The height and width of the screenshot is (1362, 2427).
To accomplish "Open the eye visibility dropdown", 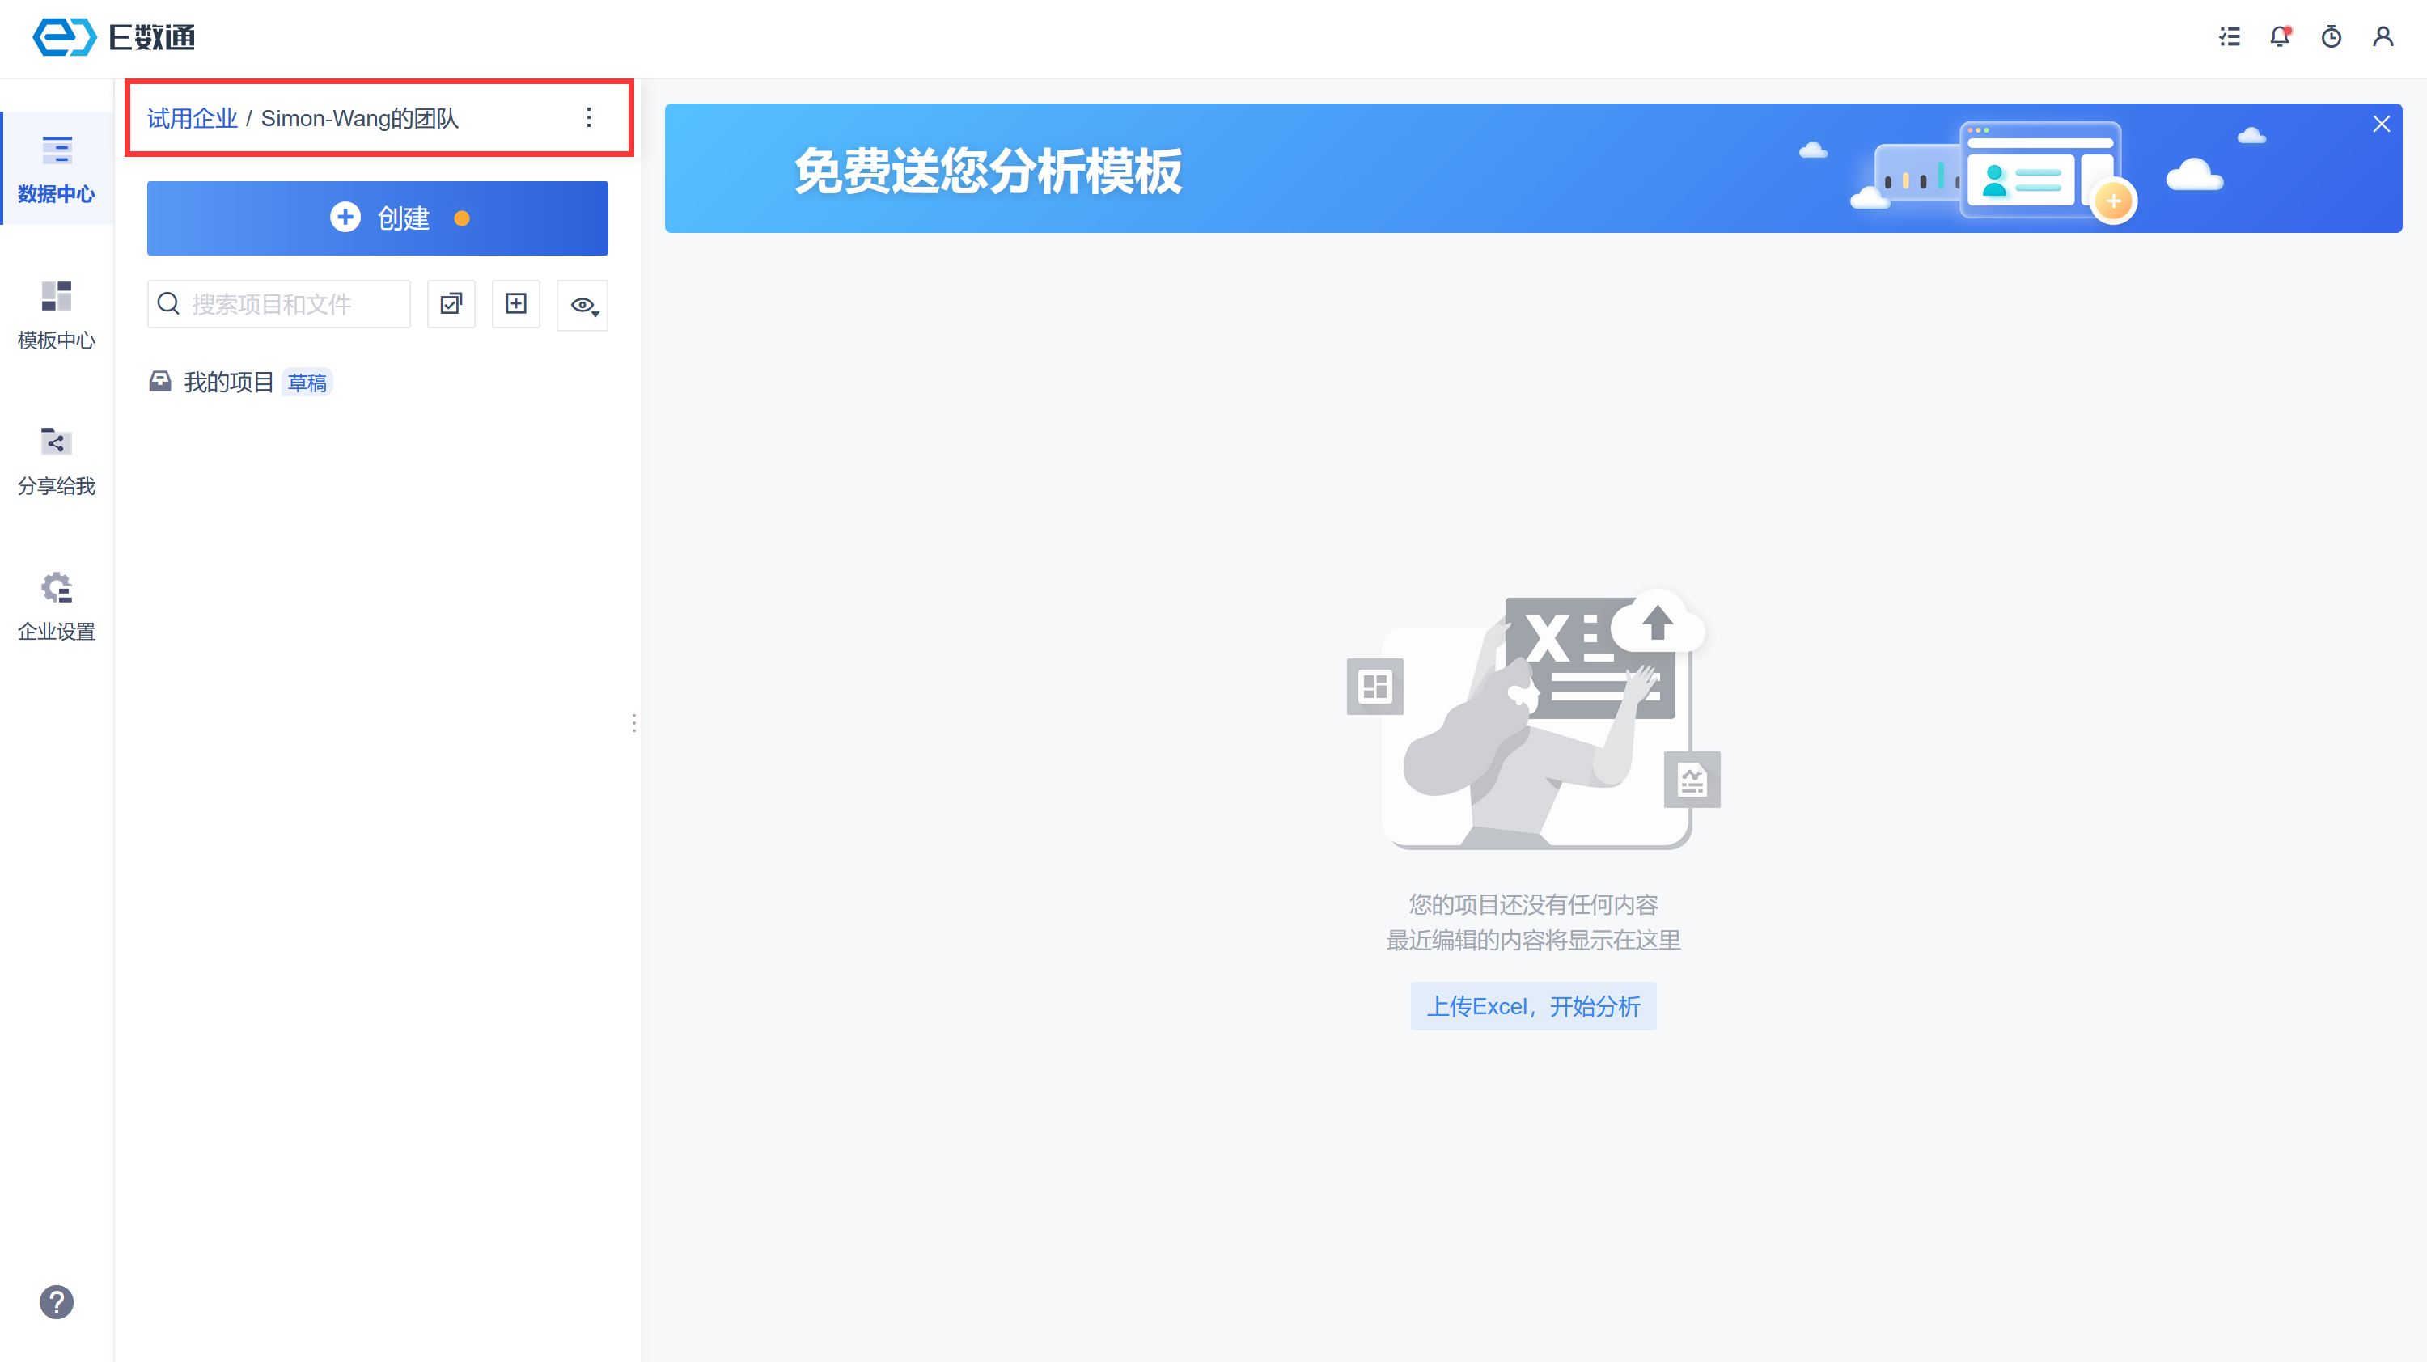I will [583, 305].
